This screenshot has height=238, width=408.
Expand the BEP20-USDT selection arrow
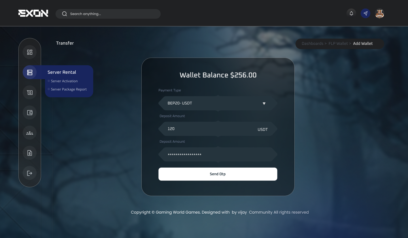tap(264, 103)
